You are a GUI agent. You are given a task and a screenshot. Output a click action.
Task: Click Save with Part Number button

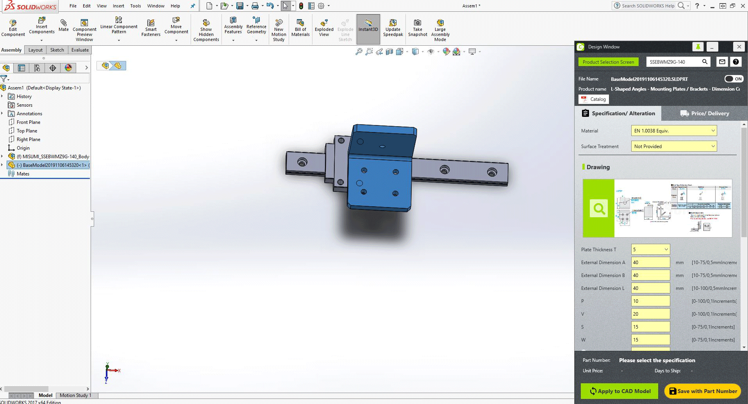pyautogui.click(x=703, y=391)
